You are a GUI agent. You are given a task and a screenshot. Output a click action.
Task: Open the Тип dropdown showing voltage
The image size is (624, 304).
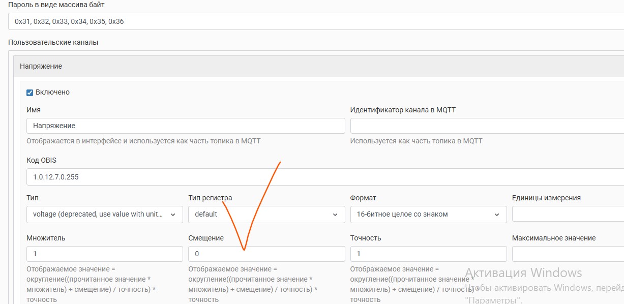[105, 214]
